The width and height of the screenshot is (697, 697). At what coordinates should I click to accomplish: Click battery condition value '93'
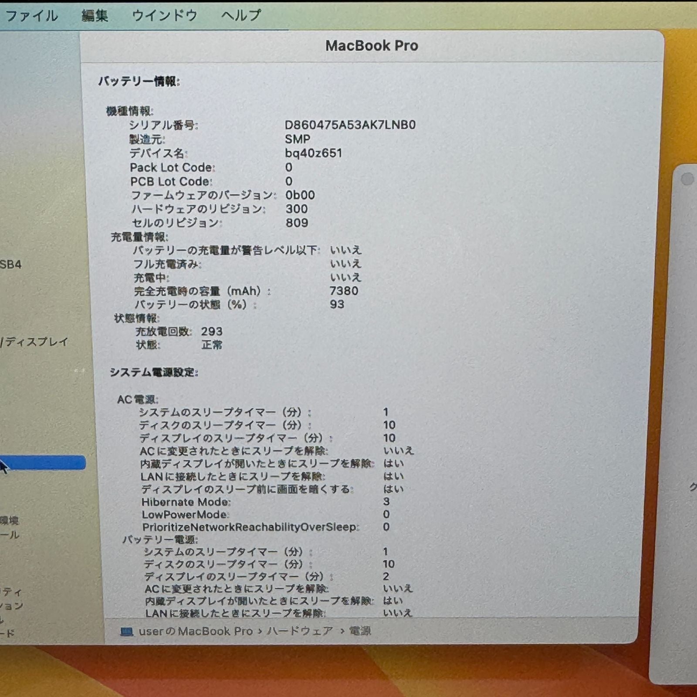[x=337, y=305]
